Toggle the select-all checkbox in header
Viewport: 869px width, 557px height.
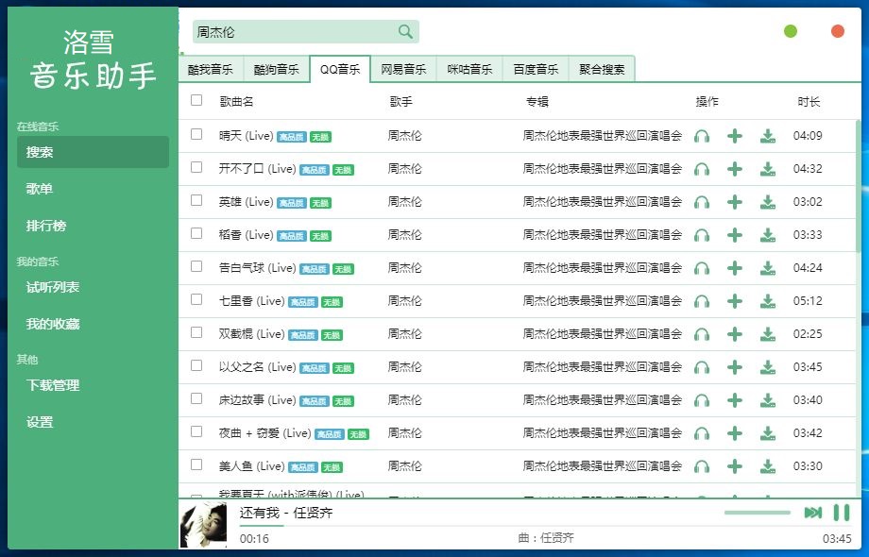pos(196,100)
